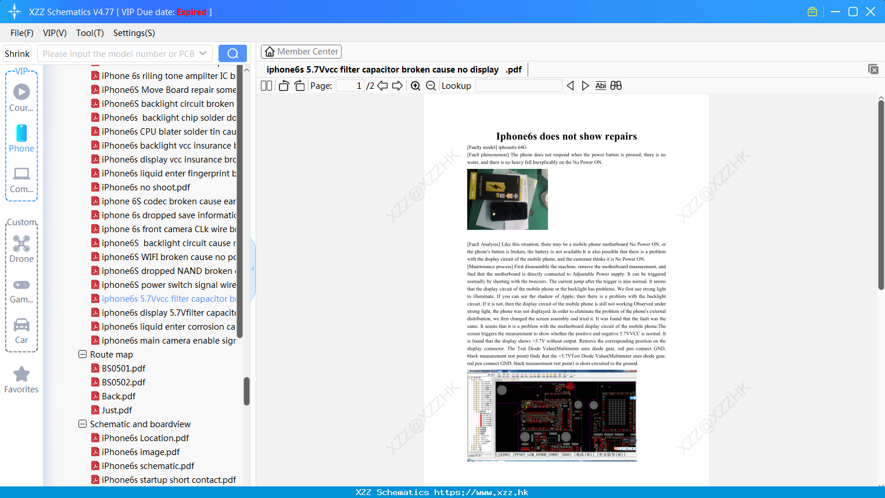Screen dimensions: 885x498
Task: Open the model number dropdown
Action: [203, 53]
